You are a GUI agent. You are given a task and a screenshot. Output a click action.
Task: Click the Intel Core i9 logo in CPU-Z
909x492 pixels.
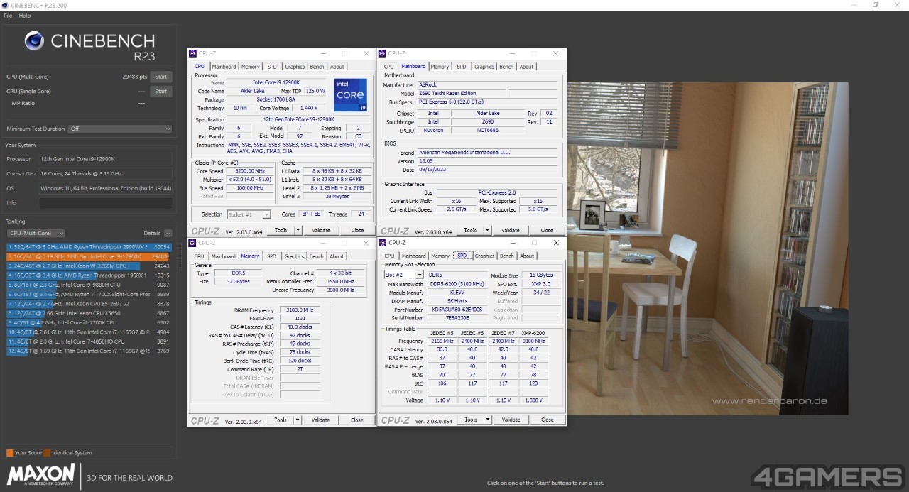[350, 95]
